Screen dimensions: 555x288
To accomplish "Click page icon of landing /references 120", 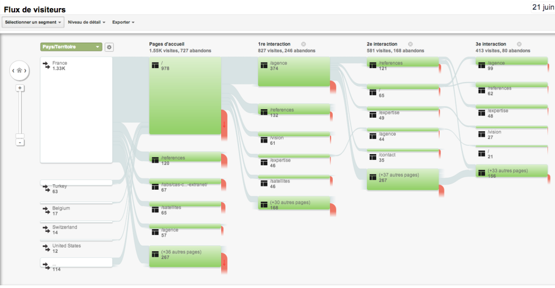I will coord(155,160).
